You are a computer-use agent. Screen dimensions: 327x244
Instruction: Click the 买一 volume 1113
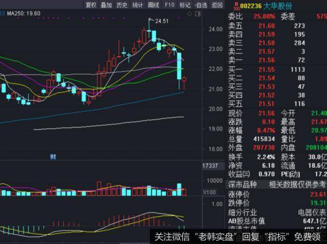(x=298, y=69)
